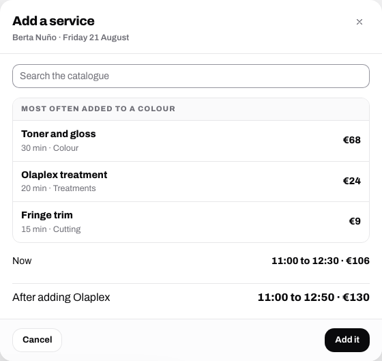Select the Toner and gloss service
This screenshot has height=361, width=382.
pyautogui.click(x=191, y=141)
